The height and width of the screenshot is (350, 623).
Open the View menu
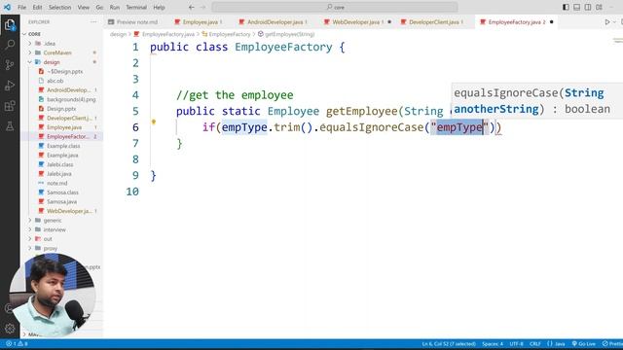click(x=84, y=7)
